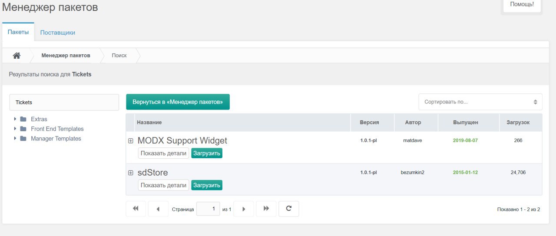Download the sdStore package
The height and width of the screenshot is (236, 556).
pyautogui.click(x=207, y=185)
